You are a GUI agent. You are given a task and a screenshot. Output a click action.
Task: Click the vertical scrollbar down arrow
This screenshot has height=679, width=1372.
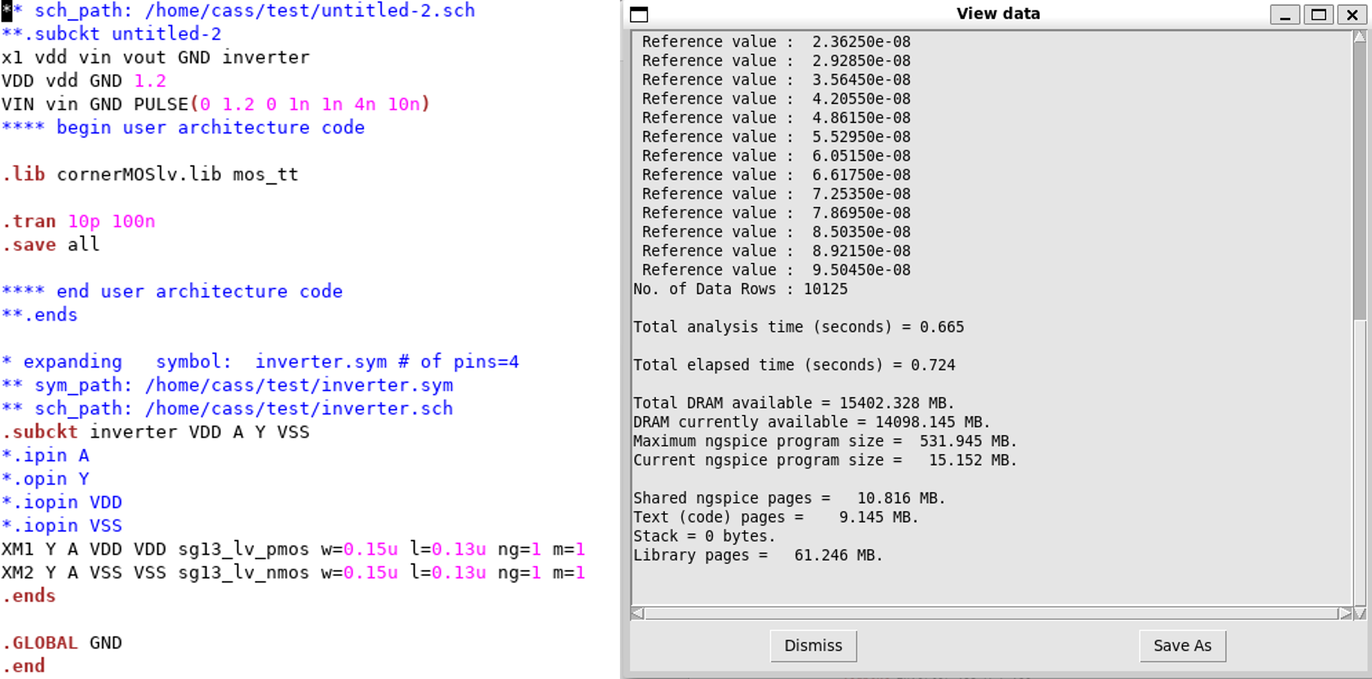(1359, 613)
